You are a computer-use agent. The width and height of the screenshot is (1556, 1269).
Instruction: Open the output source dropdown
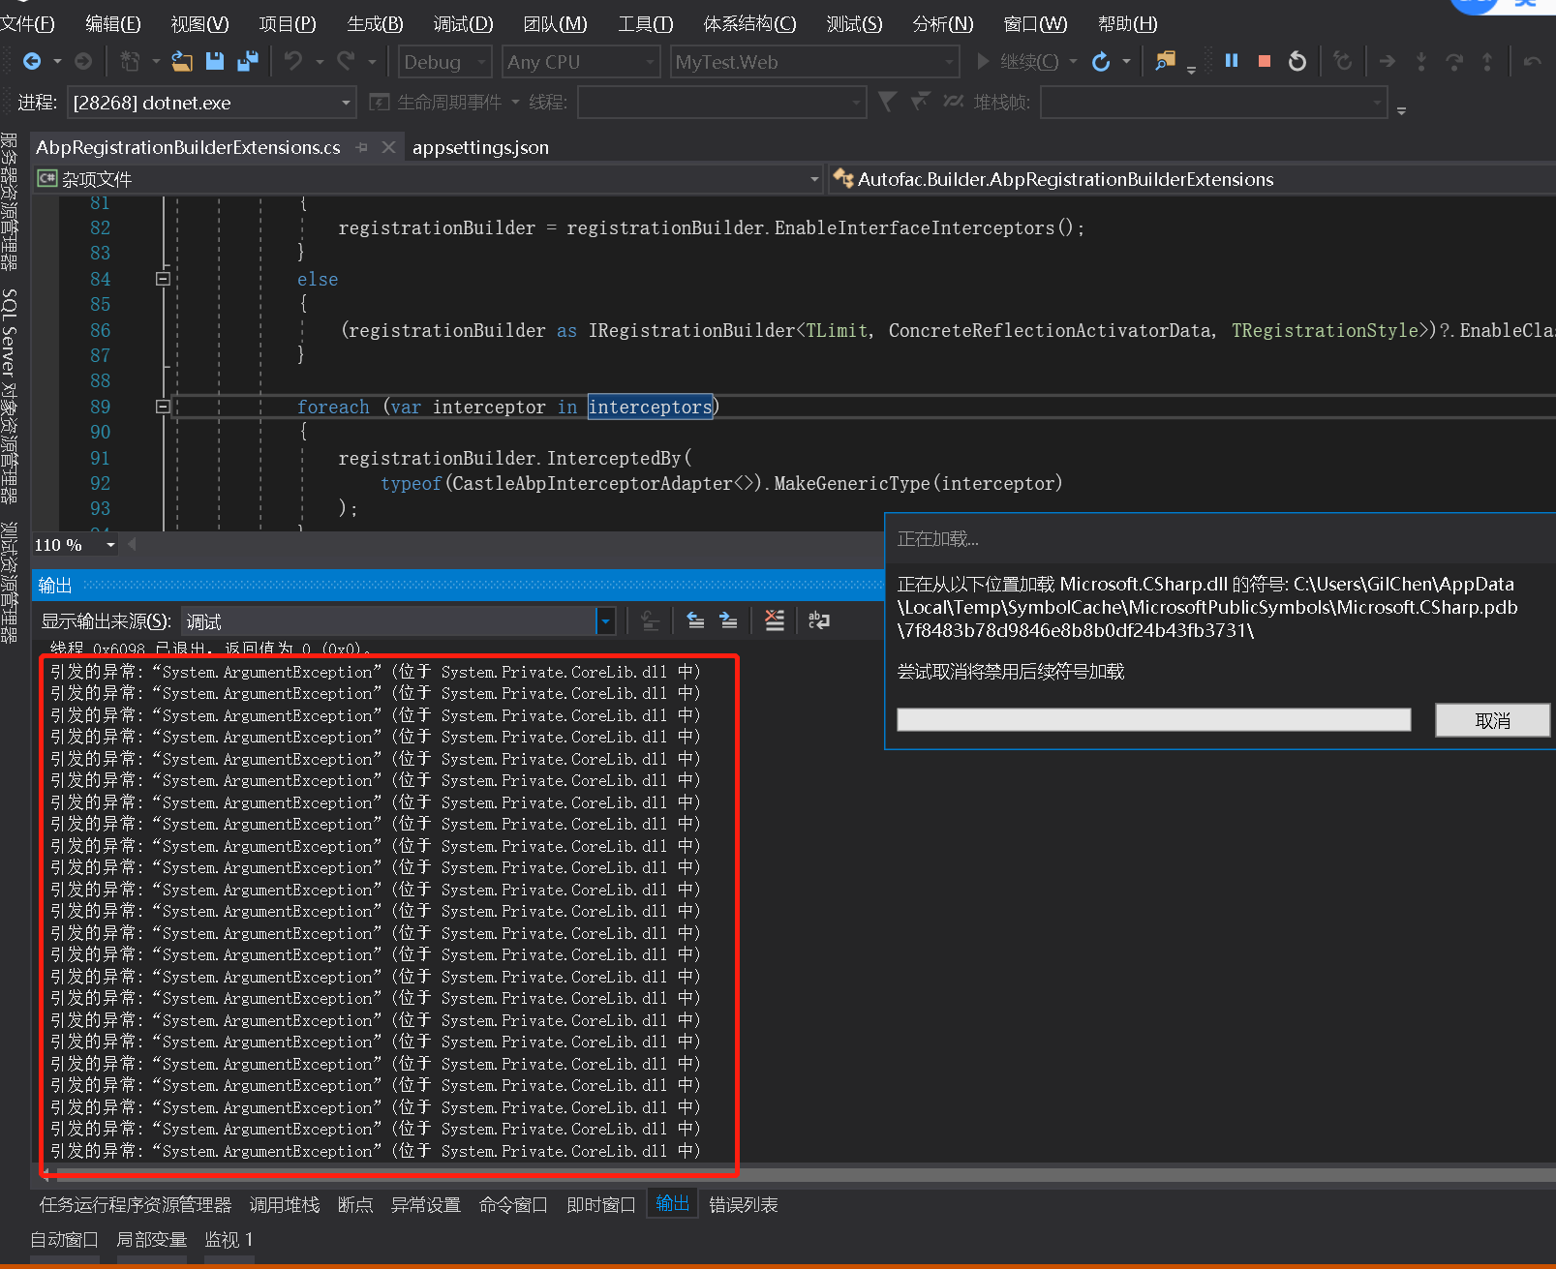click(605, 621)
